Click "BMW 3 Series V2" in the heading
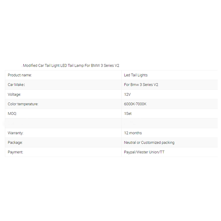 tap(105, 66)
